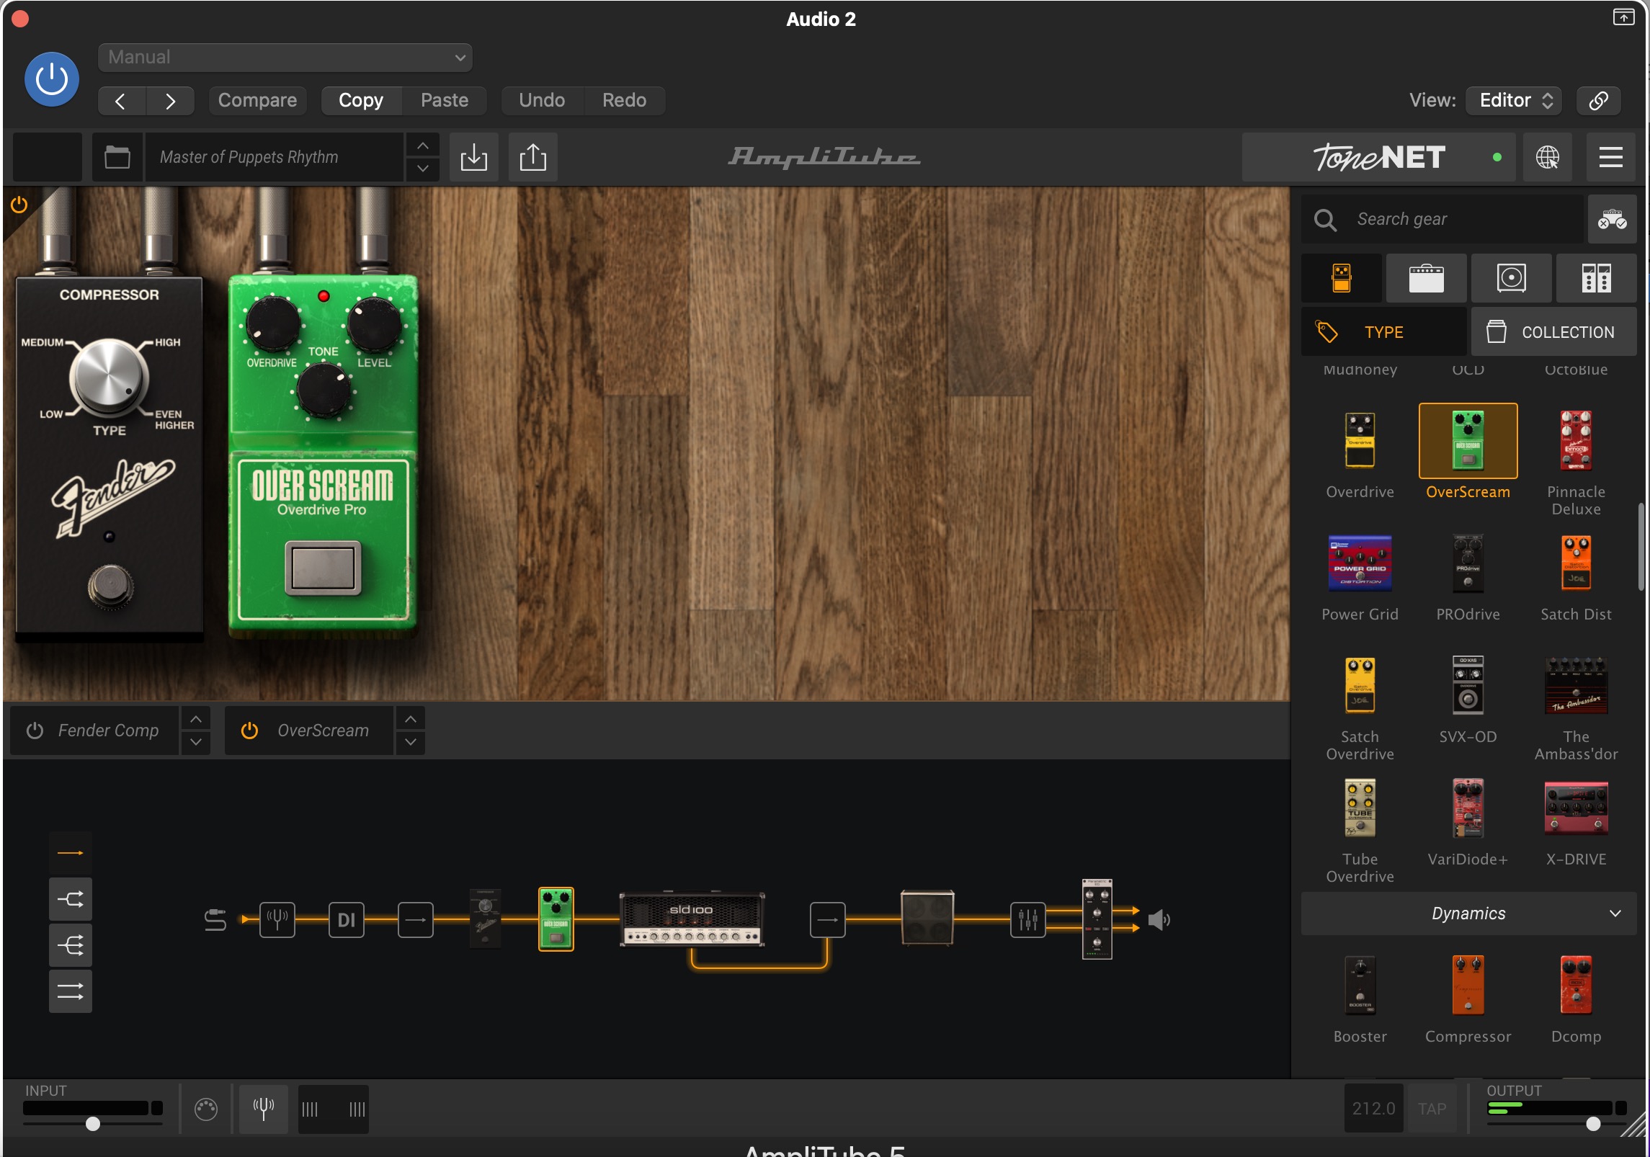Open the ToneNET panel
1650x1157 pixels.
pyautogui.click(x=1378, y=157)
